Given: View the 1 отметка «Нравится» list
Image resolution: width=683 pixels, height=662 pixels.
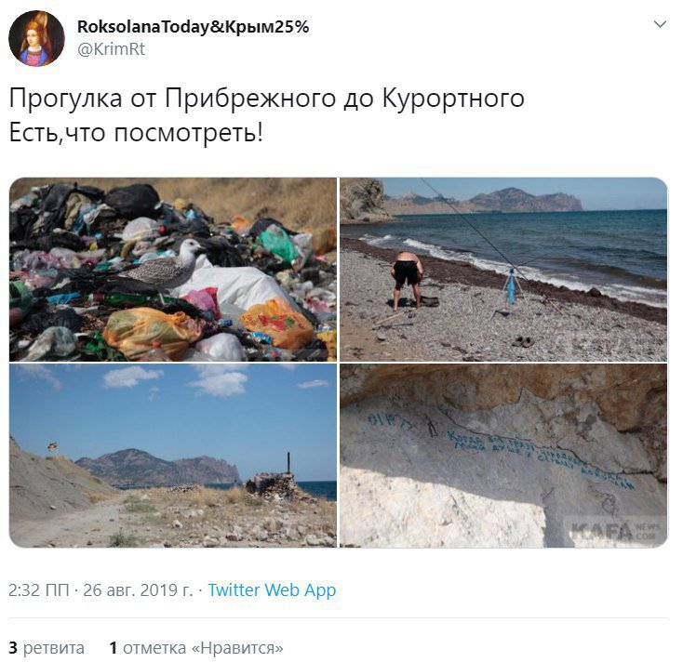Looking at the screenshot, I should [196, 648].
